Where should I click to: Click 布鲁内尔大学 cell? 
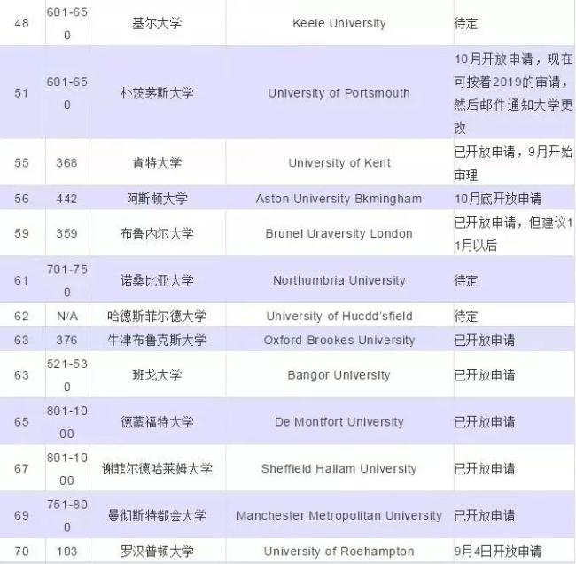[x=157, y=233]
